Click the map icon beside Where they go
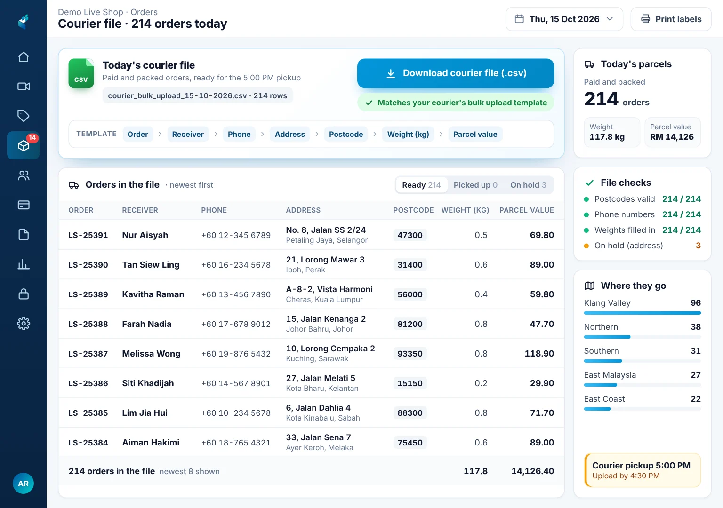The image size is (723, 508). (589, 286)
